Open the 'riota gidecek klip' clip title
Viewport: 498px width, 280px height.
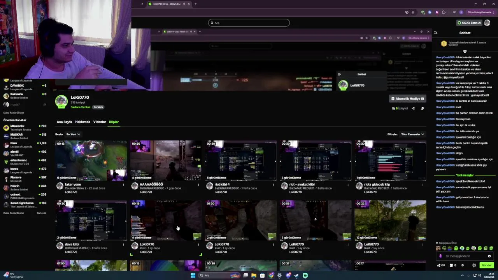377,184
